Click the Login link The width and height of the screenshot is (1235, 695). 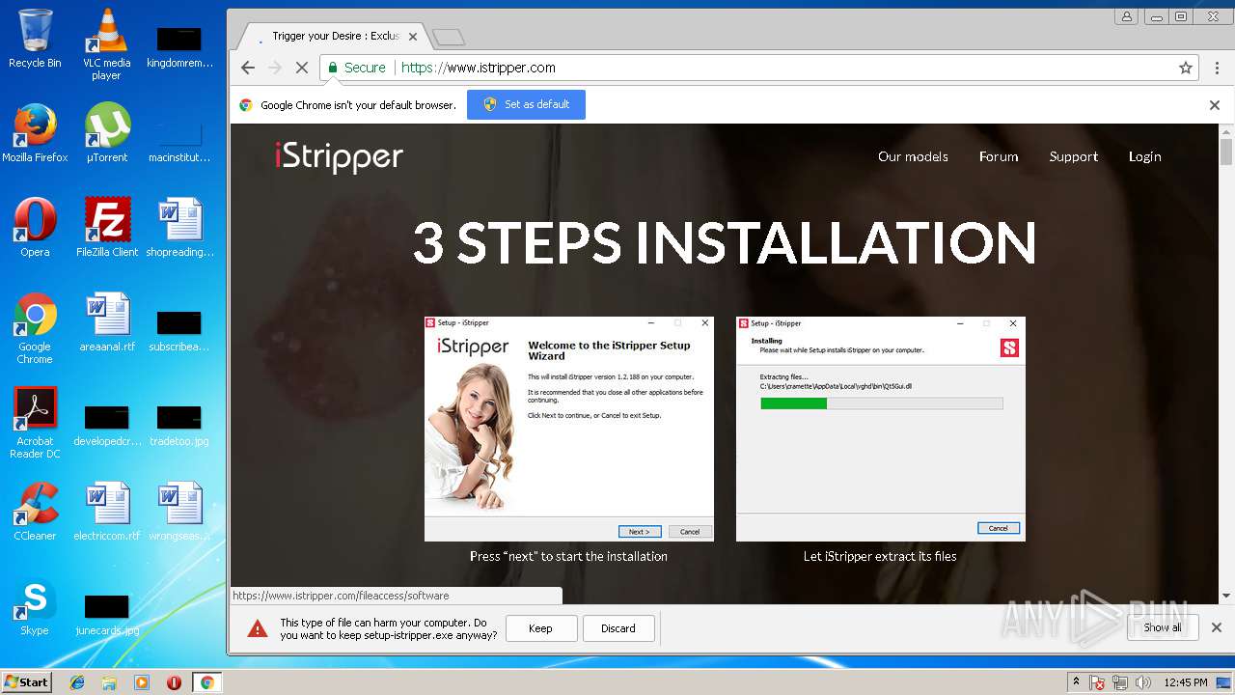(1145, 156)
